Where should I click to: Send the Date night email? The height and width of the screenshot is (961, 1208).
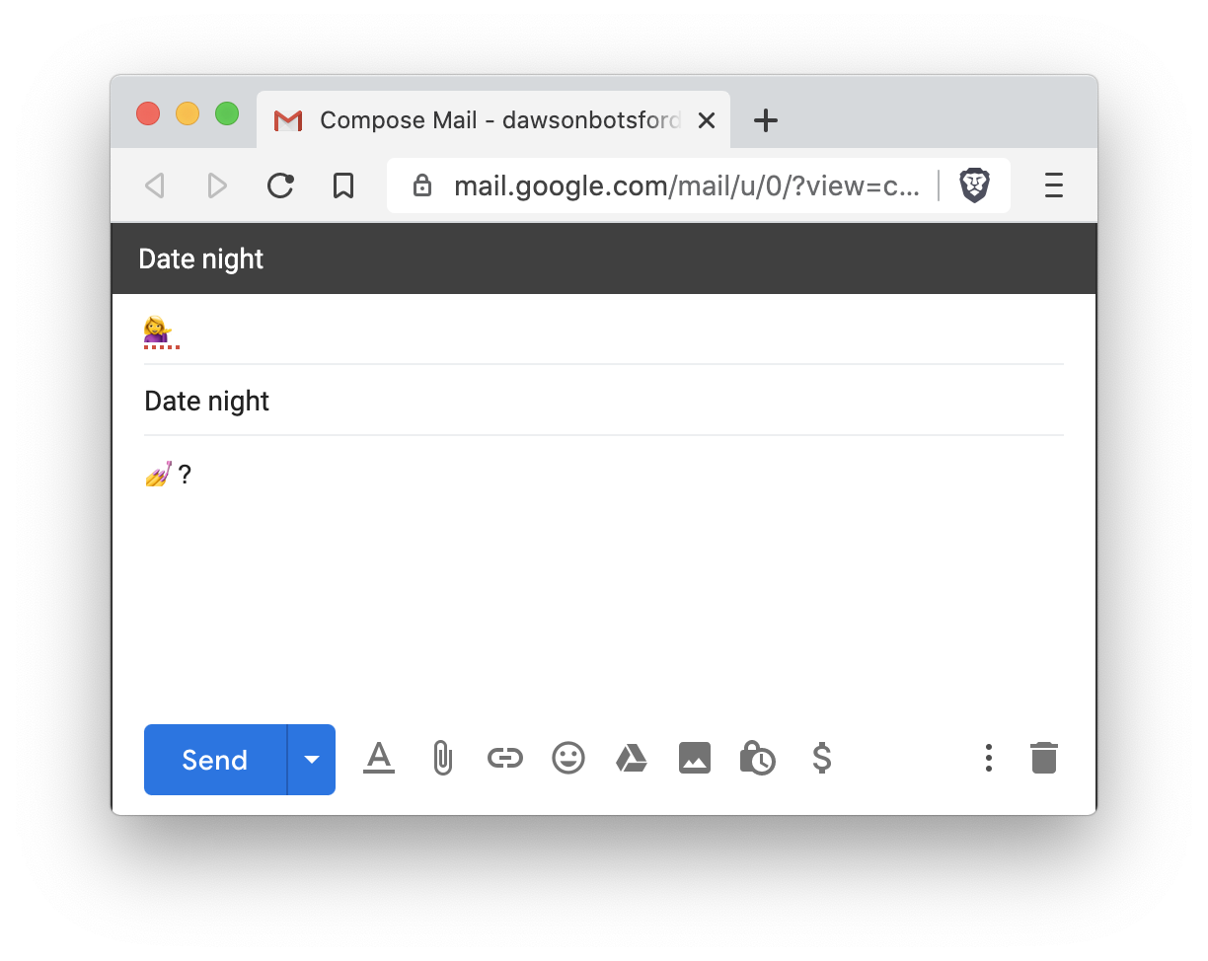point(214,760)
